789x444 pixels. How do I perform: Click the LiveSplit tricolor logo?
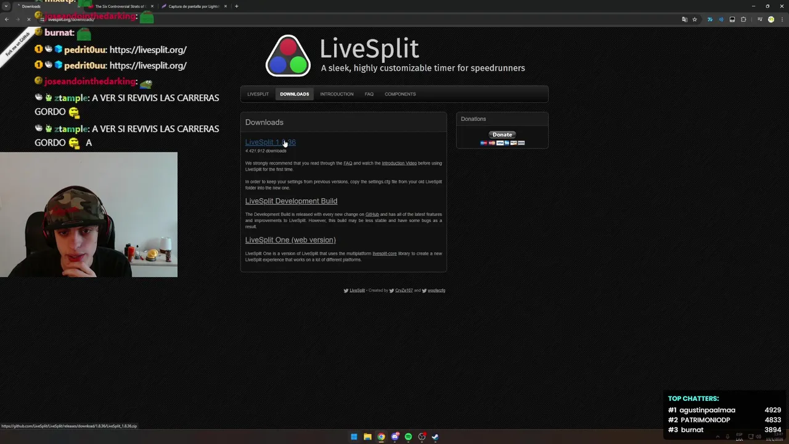pos(288,55)
